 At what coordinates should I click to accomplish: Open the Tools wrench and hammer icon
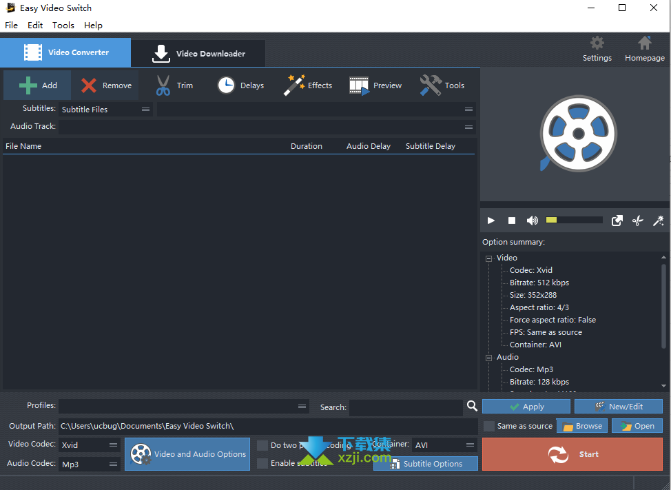[x=431, y=85]
